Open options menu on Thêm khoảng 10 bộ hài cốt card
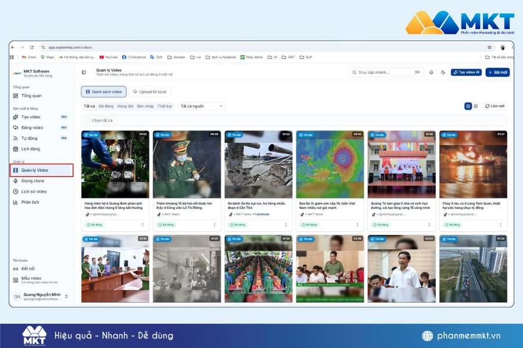 click(214, 225)
